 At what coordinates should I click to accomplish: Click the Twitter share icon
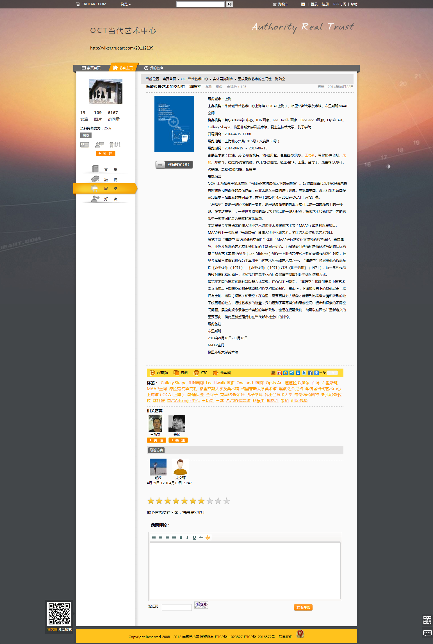304,373
